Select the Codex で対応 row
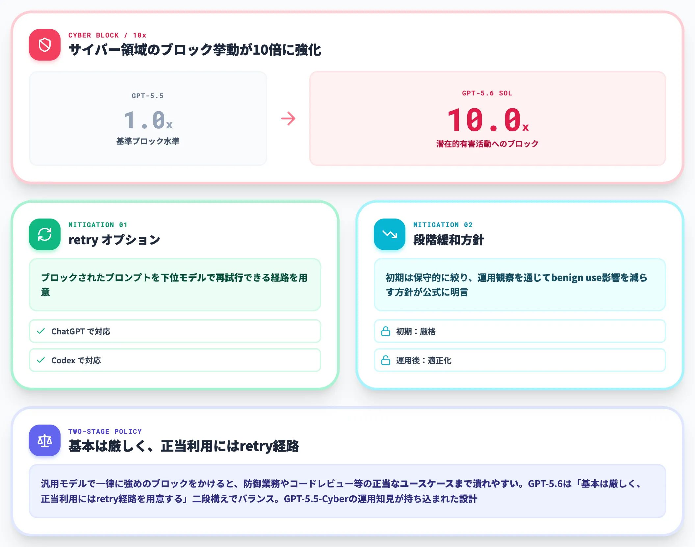The width and height of the screenshot is (695, 547). coord(175,360)
